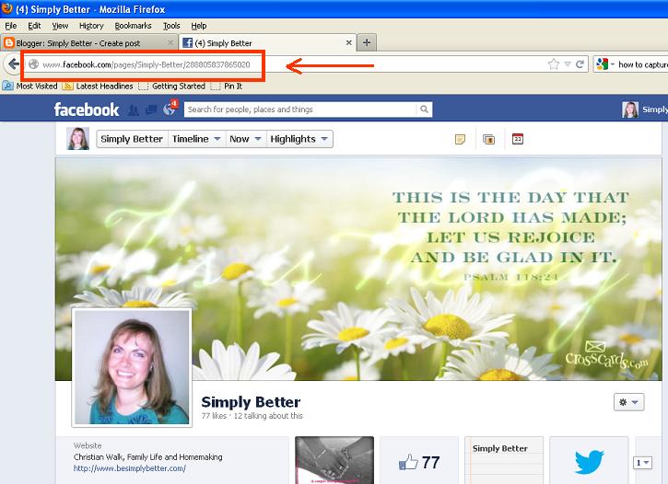Click the calendar event icon
Screen dimensions: 668x484
[x=518, y=139]
